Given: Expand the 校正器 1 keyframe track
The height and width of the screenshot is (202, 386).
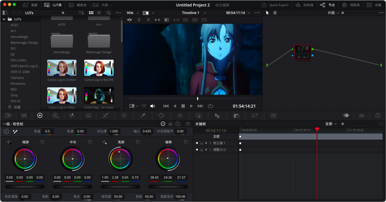Looking at the screenshot, I should pyautogui.click(x=210, y=143).
